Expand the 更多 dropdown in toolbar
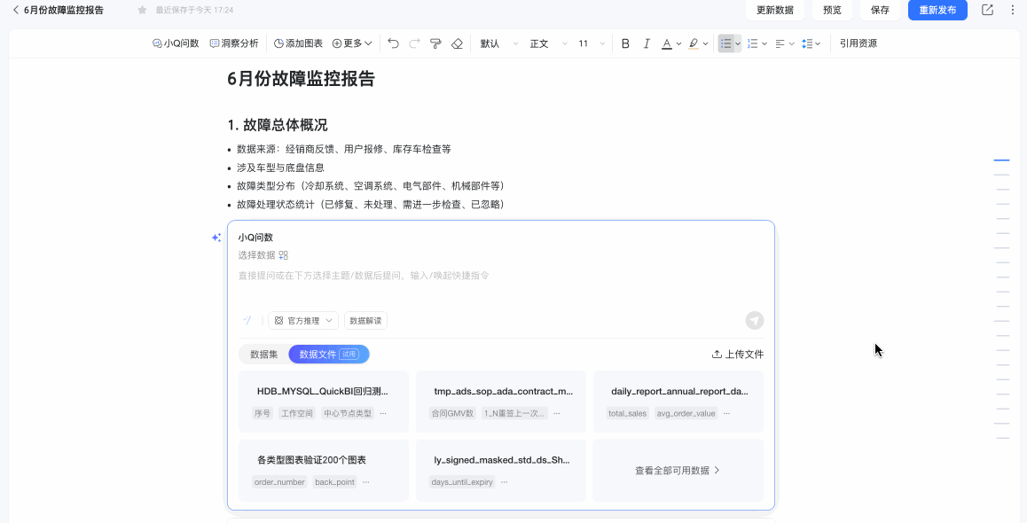The width and height of the screenshot is (1027, 523). pyautogui.click(x=352, y=43)
